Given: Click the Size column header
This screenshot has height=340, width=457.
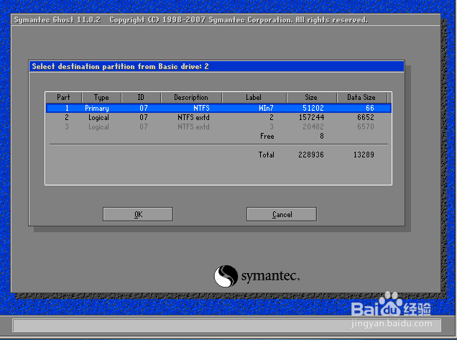Looking at the screenshot, I should pyautogui.click(x=311, y=97).
